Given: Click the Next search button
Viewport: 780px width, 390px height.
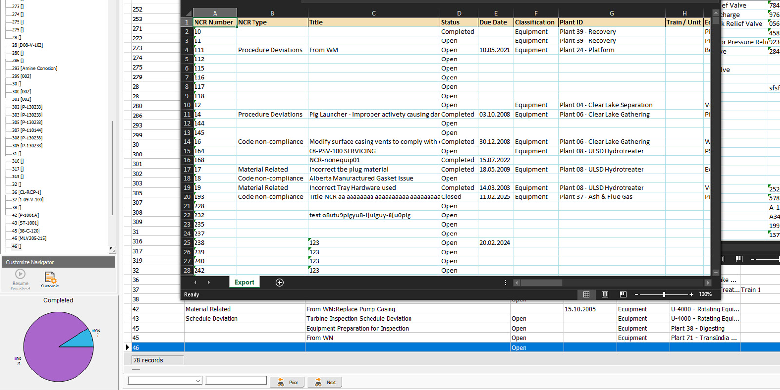Looking at the screenshot, I should point(325,382).
